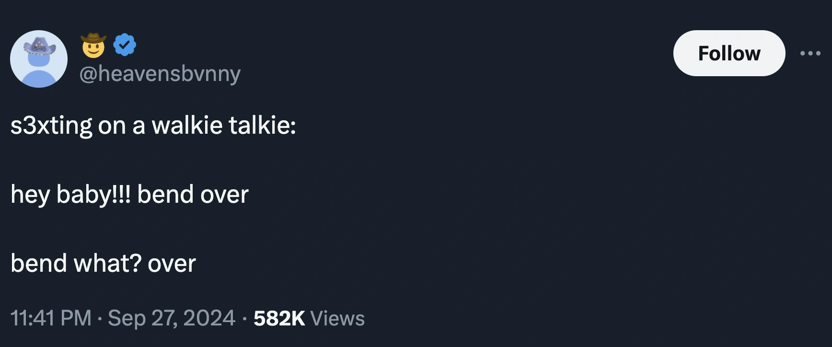Click the Views label
The image size is (832, 347).
[337, 318]
